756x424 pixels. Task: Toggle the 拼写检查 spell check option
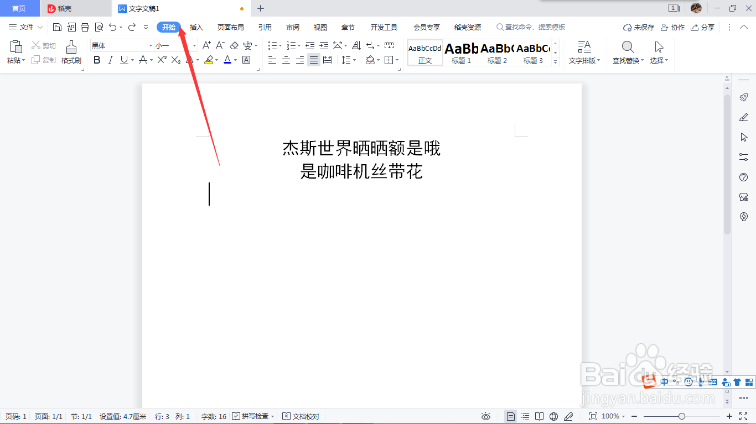tap(252, 416)
